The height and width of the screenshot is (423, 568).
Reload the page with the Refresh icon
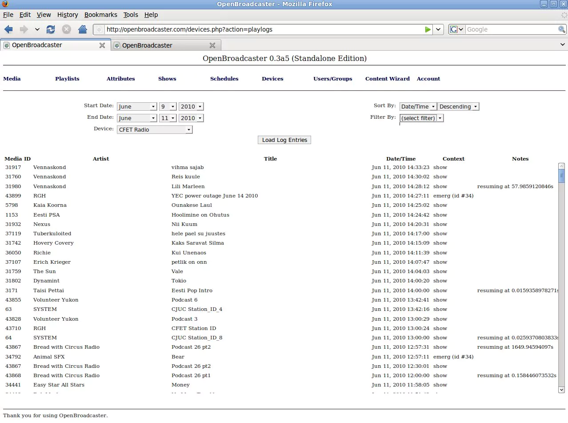[x=51, y=29]
